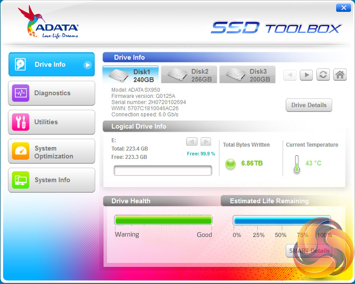Image resolution: width=355 pixels, height=284 pixels.
Task: Open the Utilities section
Action: click(x=52, y=122)
